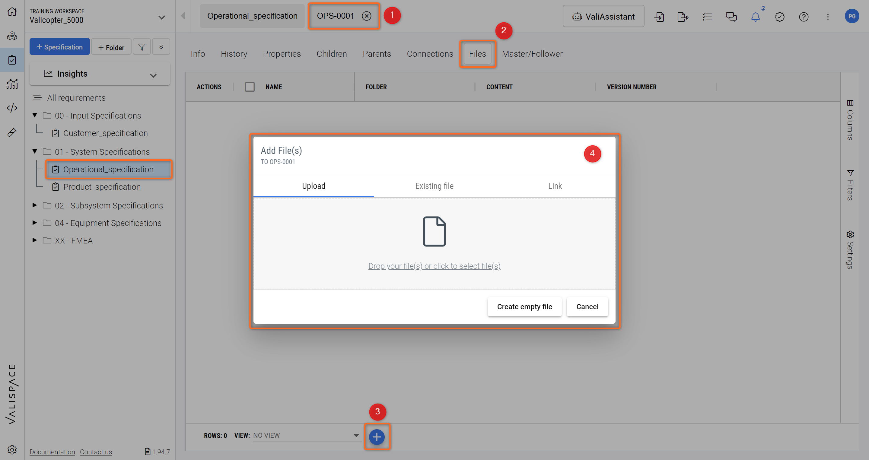Switch to the History tab
This screenshot has height=460, width=869.
[x=234, y=54]
